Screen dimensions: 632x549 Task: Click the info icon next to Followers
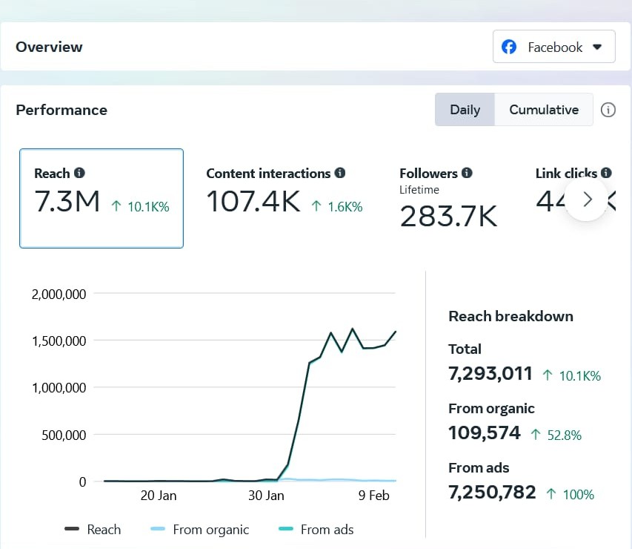(x=467, y=173)
